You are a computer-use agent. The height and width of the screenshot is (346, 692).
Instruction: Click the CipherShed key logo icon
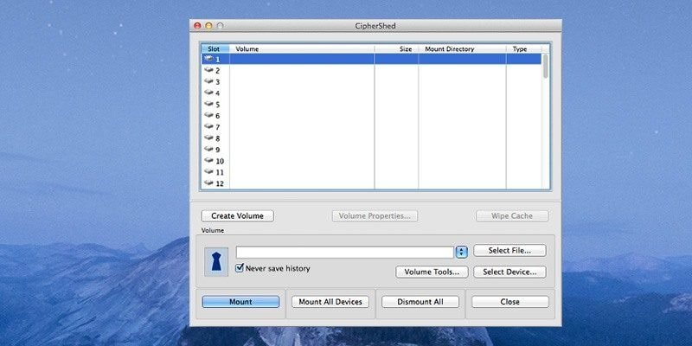[216, 262]
